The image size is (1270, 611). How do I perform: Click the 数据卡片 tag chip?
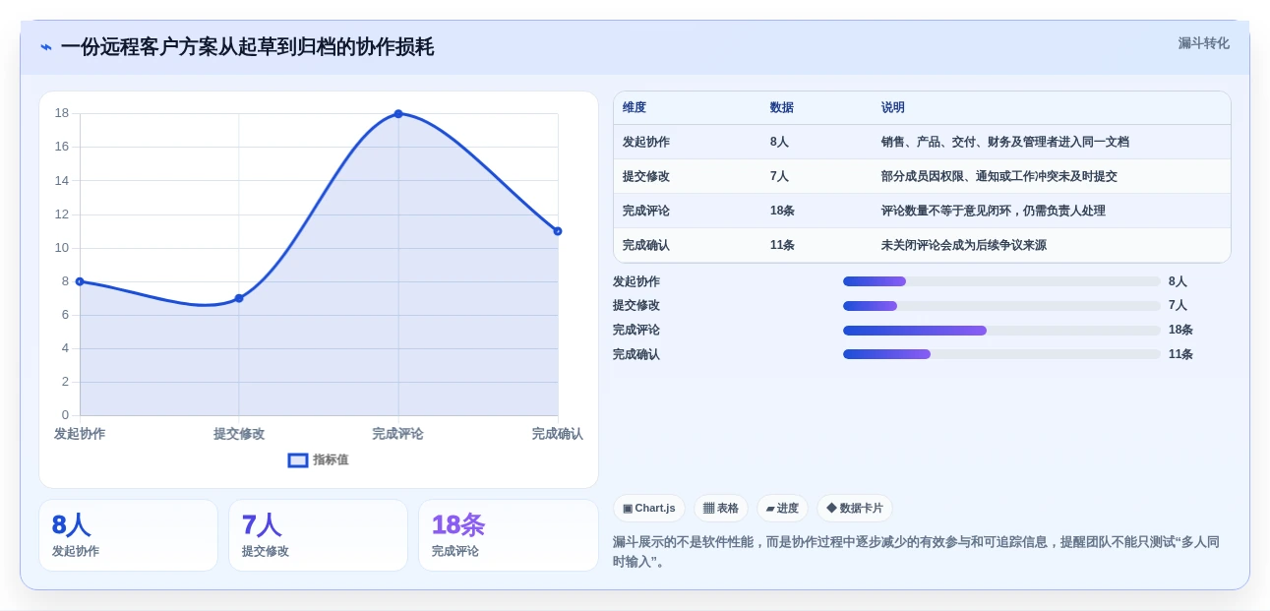click(855, 509)
